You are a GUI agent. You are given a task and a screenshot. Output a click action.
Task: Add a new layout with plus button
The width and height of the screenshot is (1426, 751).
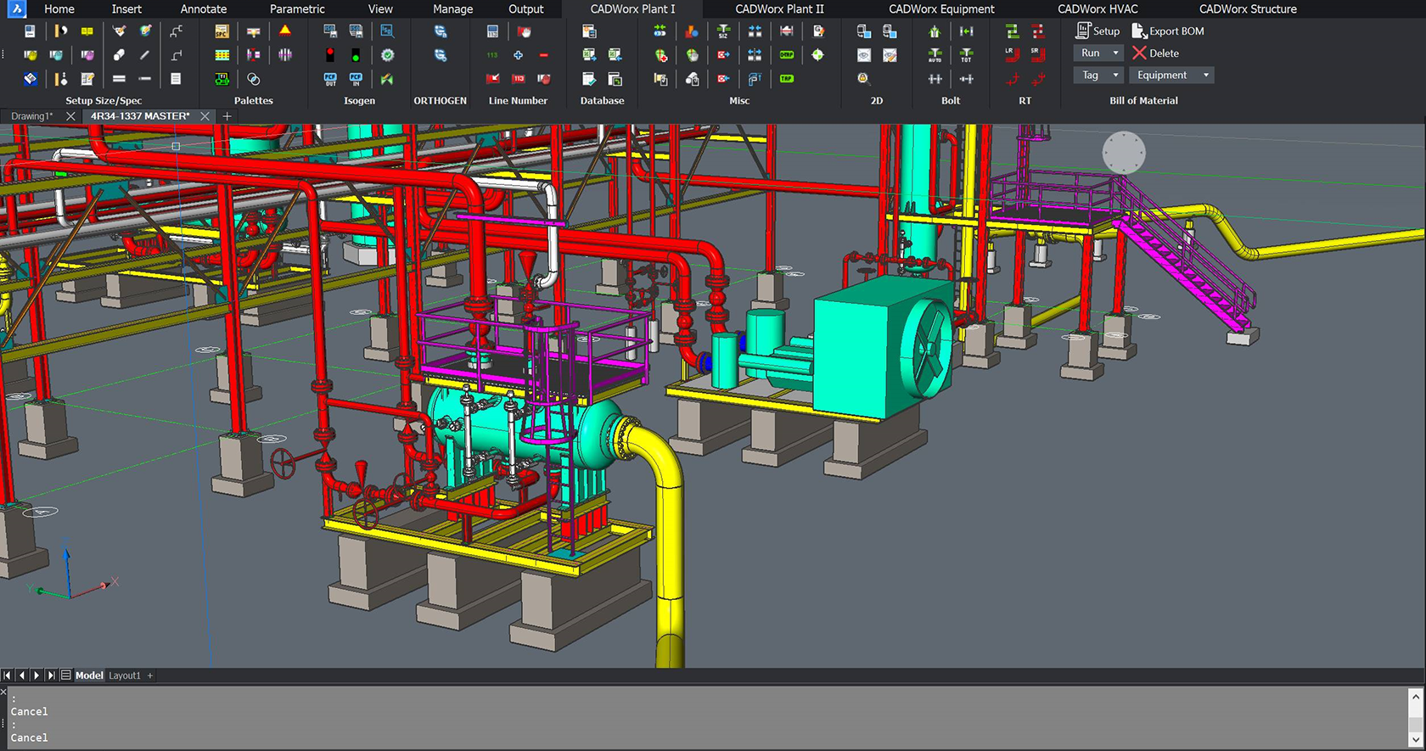click(x=150, y=675)
